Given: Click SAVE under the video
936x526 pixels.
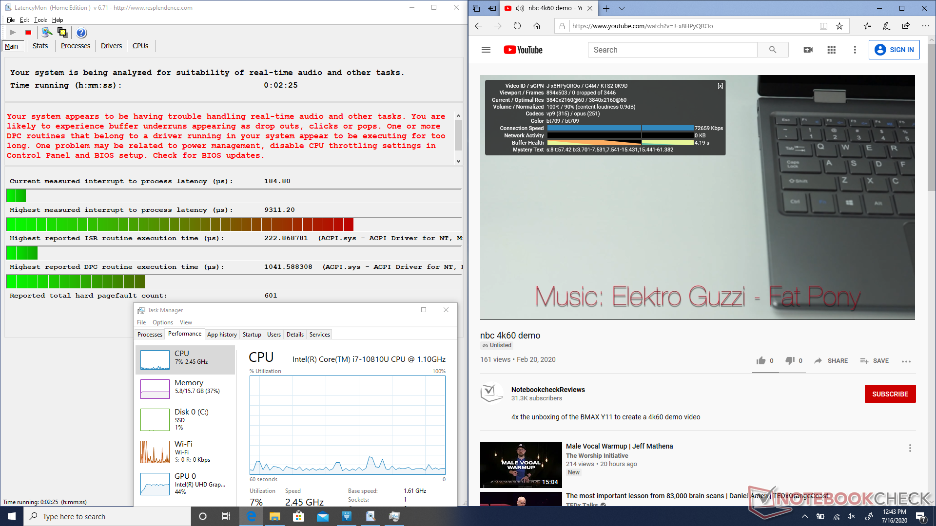Looking at the screenshot, I should [875, 361].
